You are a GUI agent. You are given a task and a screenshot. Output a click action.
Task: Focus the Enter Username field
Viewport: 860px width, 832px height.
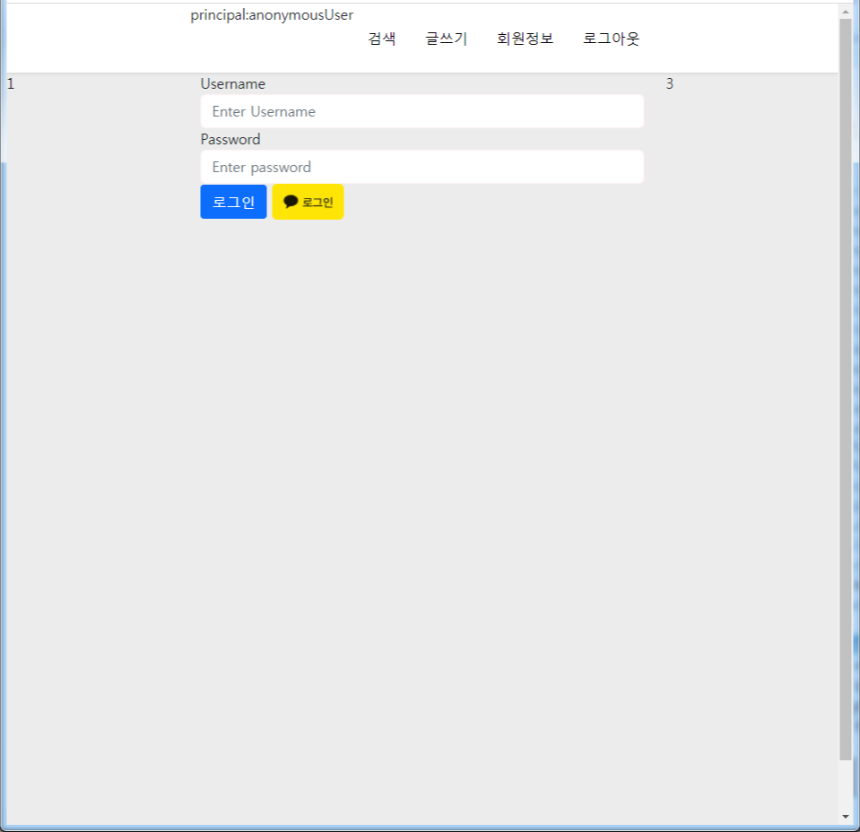pos(422,111)
